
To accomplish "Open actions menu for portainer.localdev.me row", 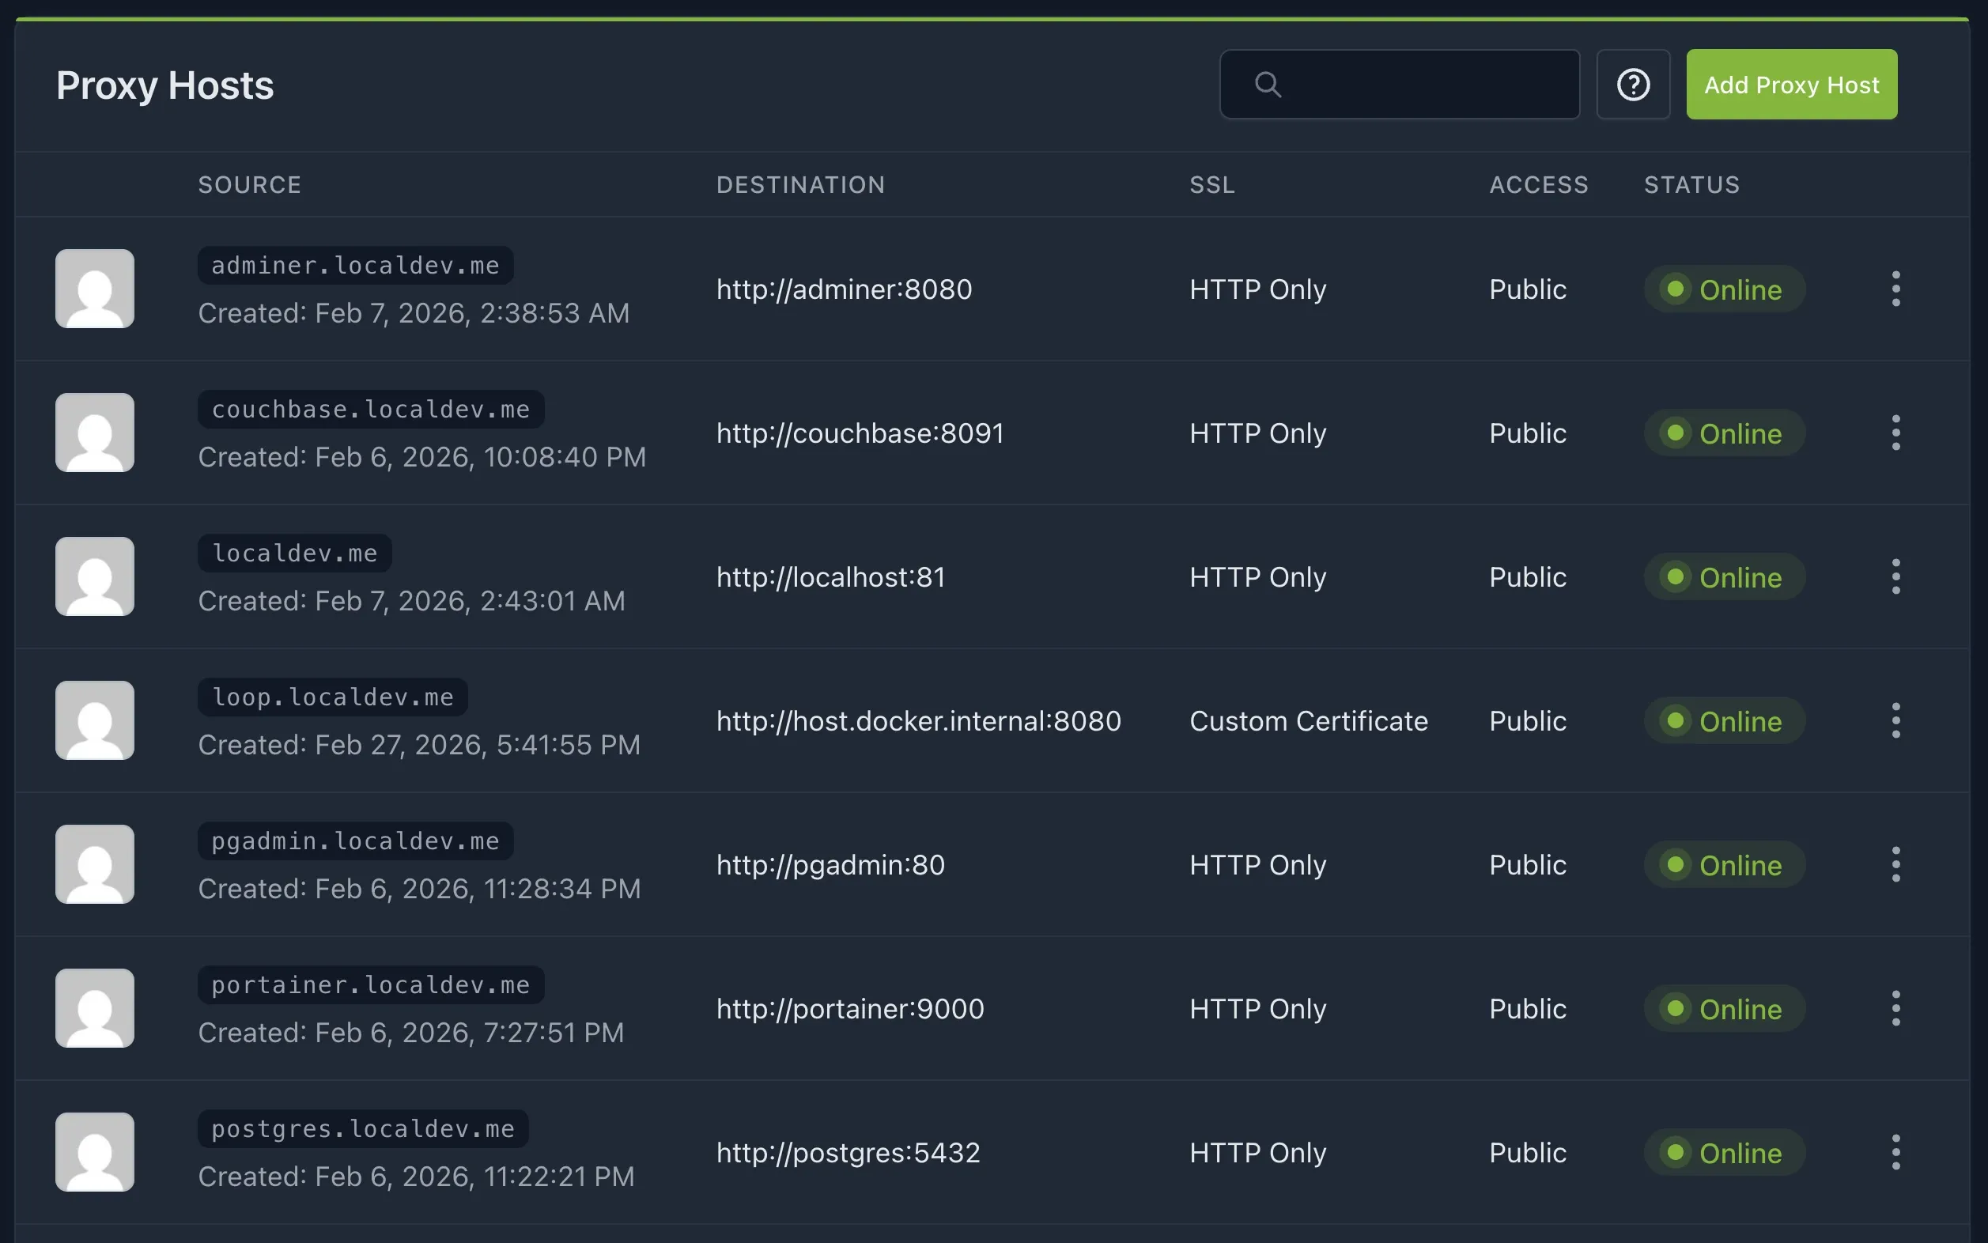I will pos(1896,1009).
